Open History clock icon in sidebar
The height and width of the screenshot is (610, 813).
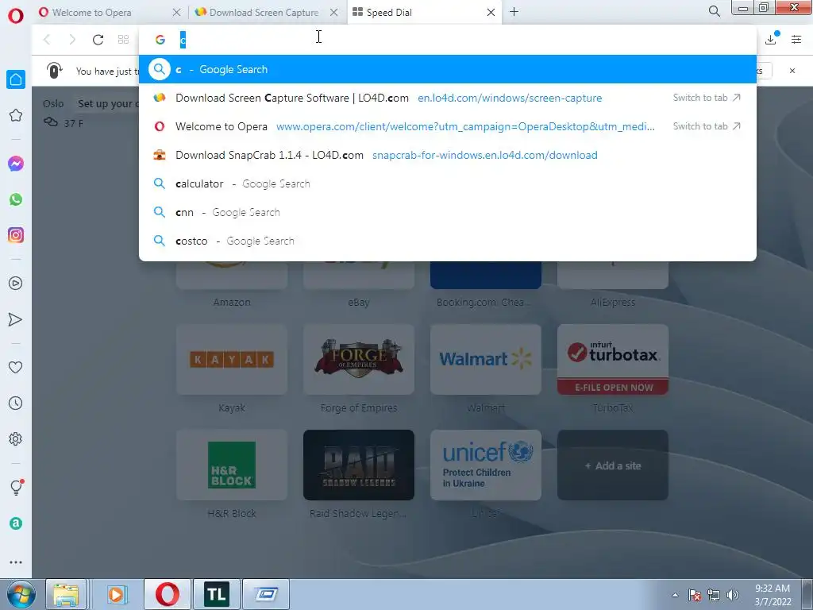click(16, 403)
